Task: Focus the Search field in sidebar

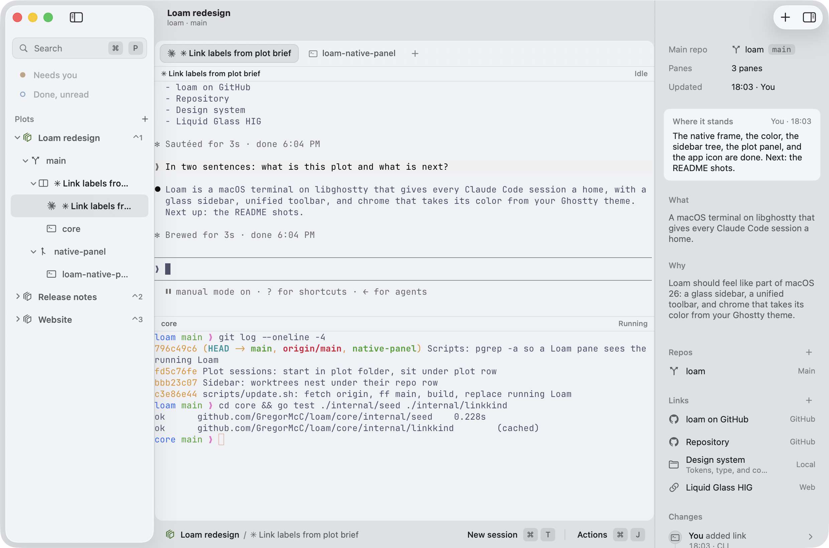Action: 79,48
